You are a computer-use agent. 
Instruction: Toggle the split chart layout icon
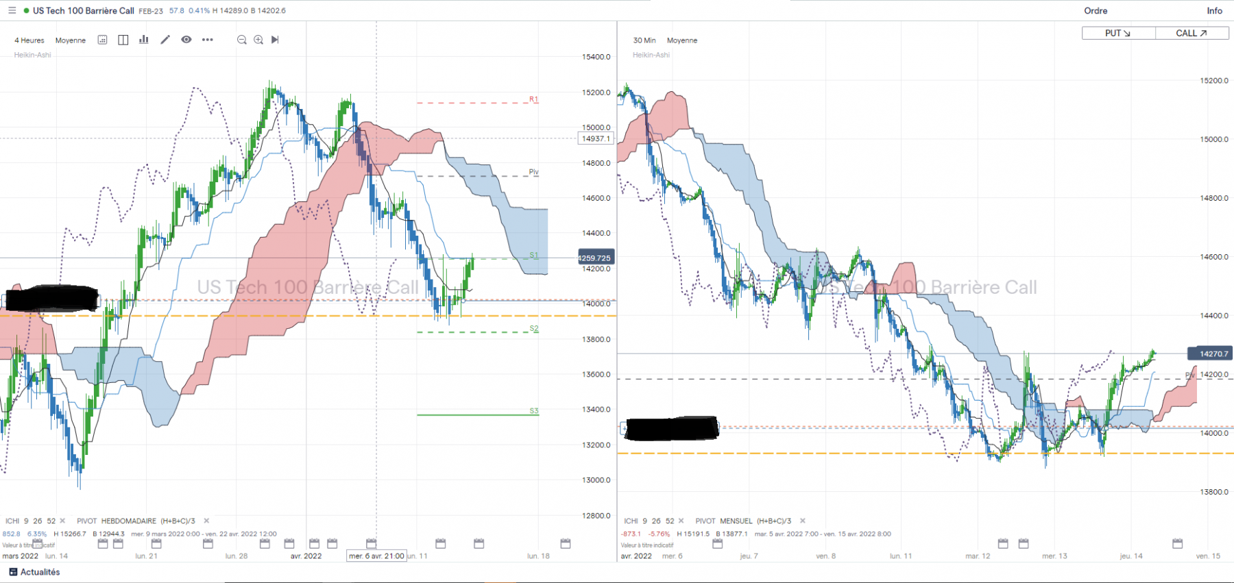(123, 40)
